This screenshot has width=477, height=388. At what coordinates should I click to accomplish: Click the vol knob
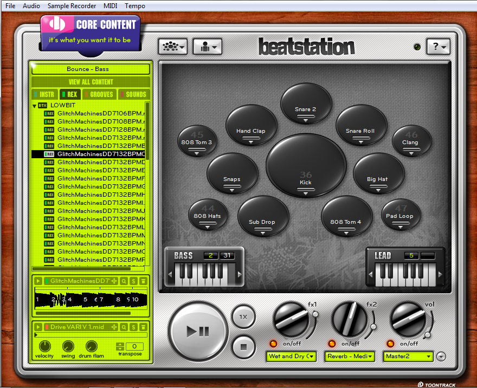click(408, 319)
